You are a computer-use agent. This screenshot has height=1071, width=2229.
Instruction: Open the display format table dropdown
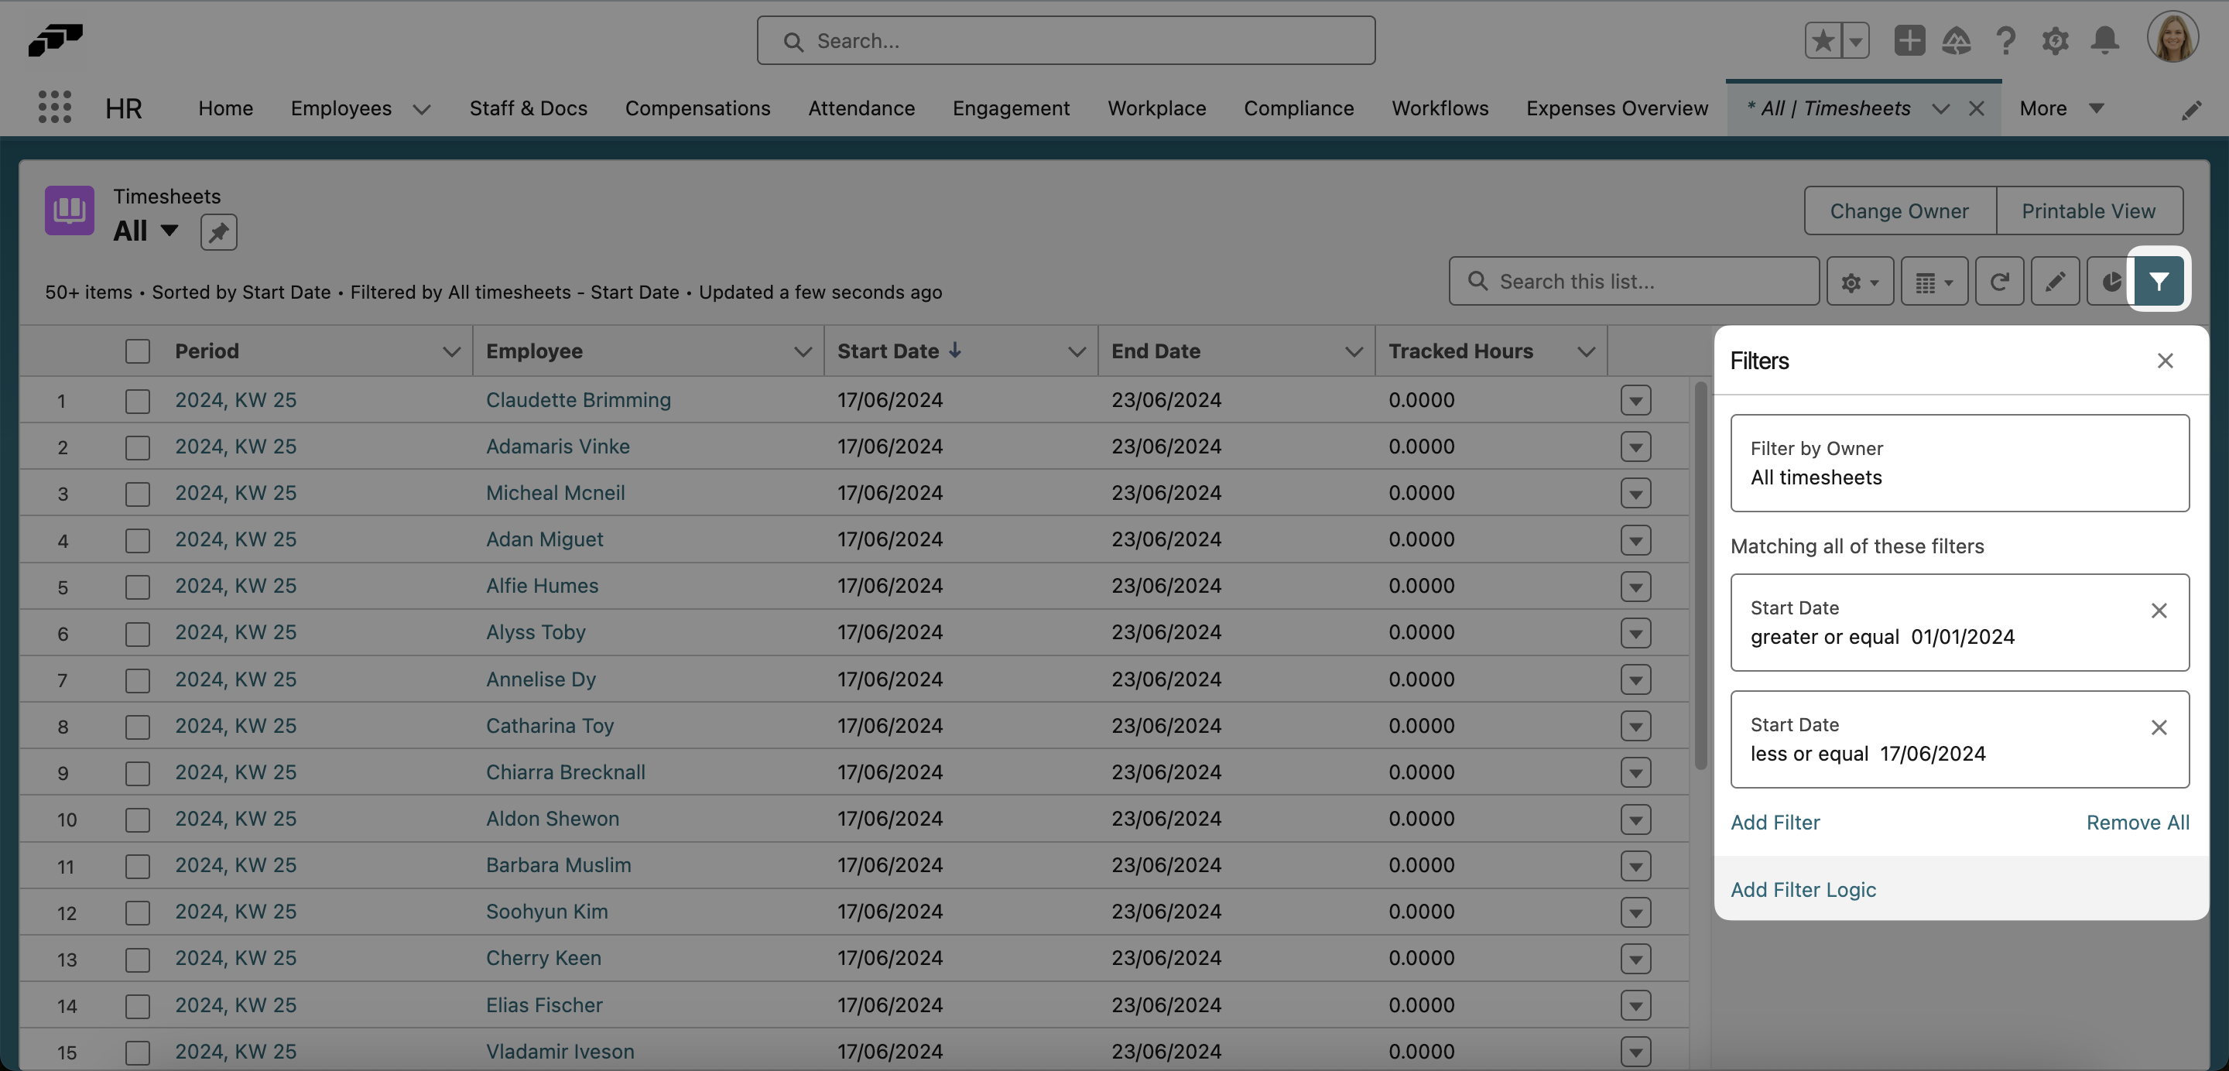pyautogui.click(x=1935, y=281)
